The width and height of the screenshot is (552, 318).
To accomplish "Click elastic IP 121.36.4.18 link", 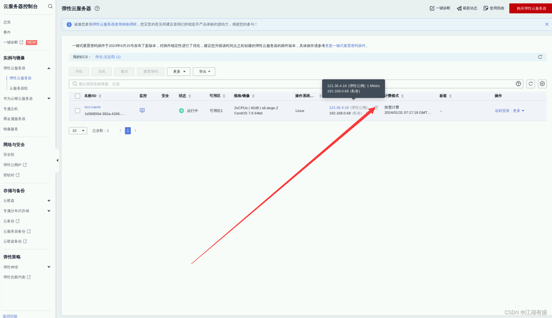I will 339,108.
